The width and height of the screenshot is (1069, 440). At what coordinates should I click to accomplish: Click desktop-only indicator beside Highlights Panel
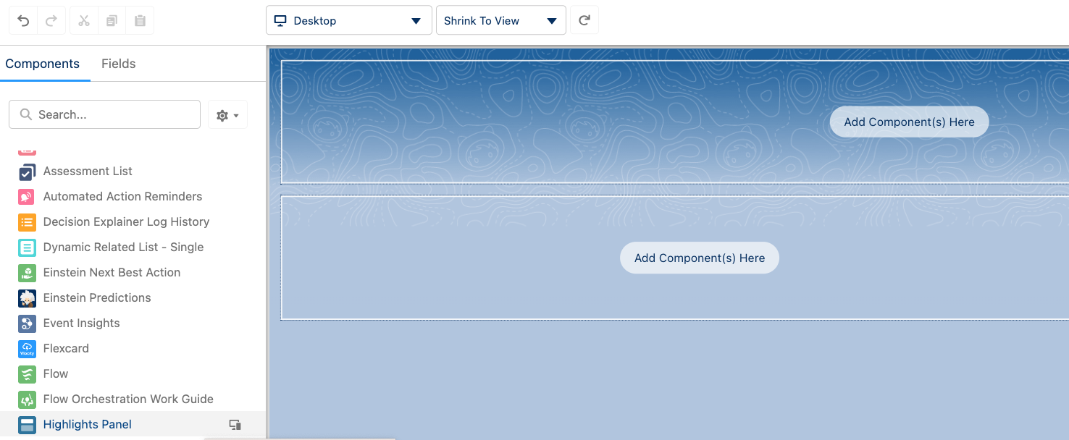coord(235,425)
